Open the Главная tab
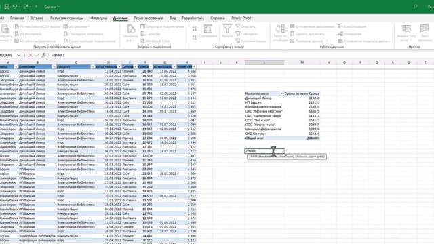This screenshot has width=434, height=244. click(x=17, y=18)
